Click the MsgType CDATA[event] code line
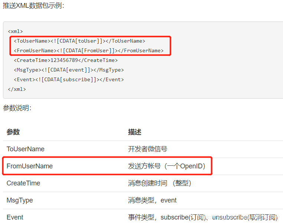Viewport: 283px width, 224px height. pyautogui.click(x=69, y=70)
